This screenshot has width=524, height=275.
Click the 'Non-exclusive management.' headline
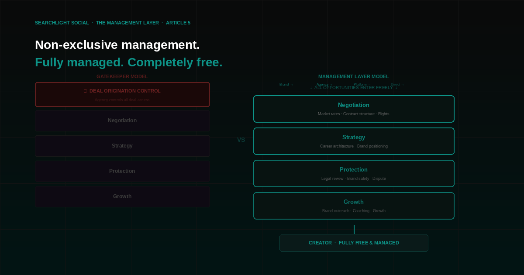pos(117,45)
